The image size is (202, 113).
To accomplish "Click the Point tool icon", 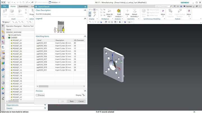I will tap(127, 11).
